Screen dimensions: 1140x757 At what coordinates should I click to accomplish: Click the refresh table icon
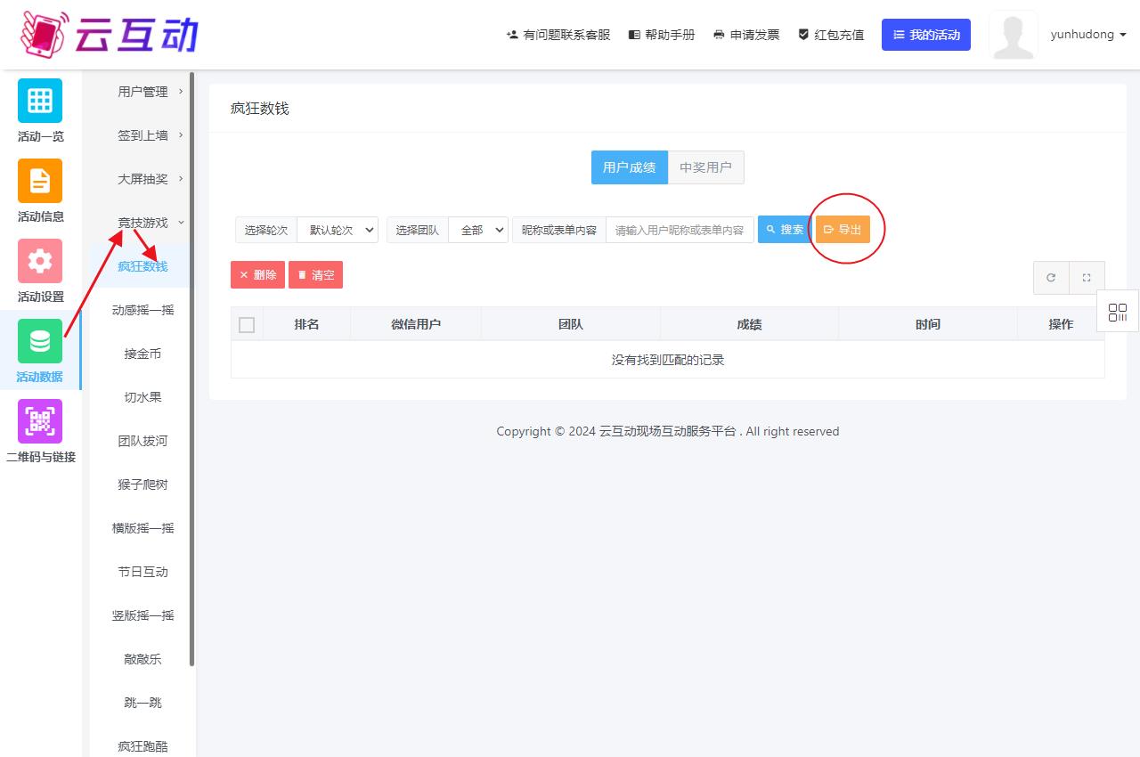click(1051, 278)
